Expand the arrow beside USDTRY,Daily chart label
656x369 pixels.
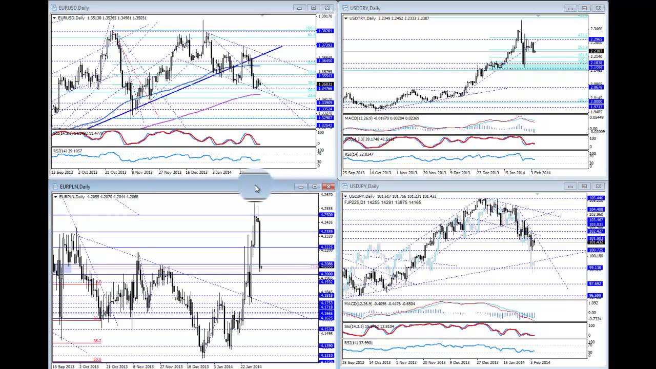tap(346, 18)
